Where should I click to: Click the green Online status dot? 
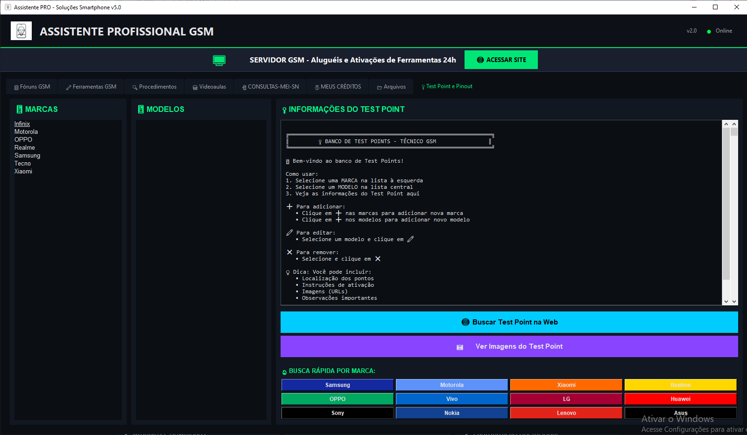709,31
